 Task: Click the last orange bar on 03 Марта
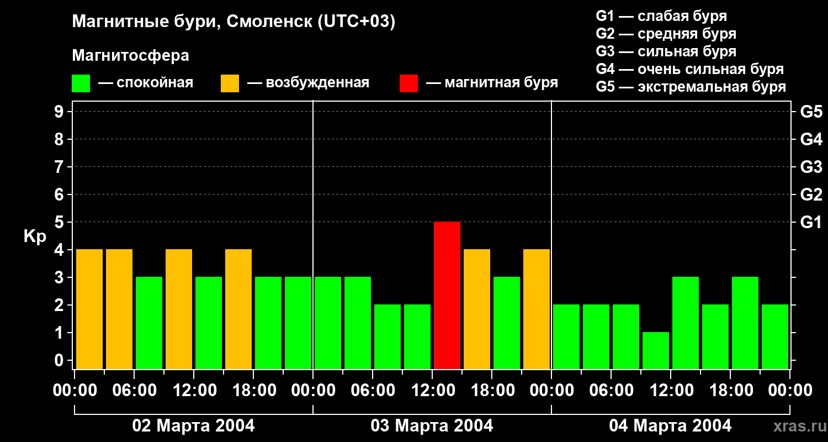[537, 309]
